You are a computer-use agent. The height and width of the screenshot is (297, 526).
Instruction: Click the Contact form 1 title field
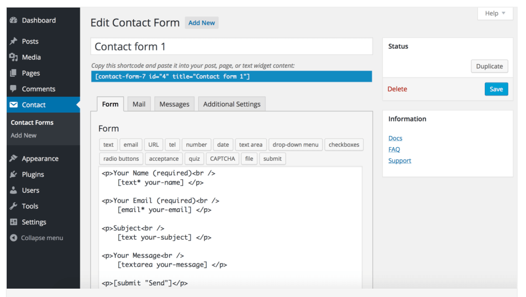click(x=231, y=46)
